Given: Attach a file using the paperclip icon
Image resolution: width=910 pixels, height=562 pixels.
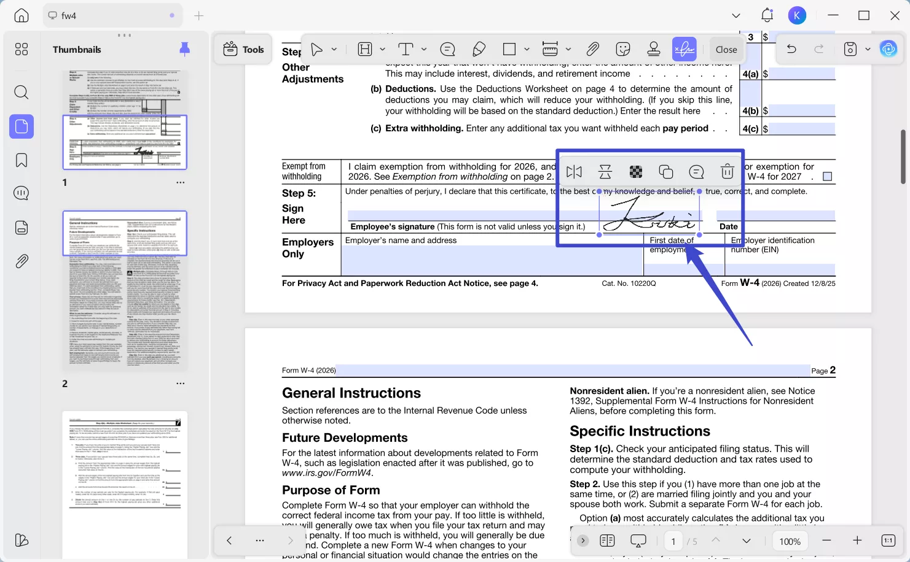Looking at the screenshot, I should [592, 49].
